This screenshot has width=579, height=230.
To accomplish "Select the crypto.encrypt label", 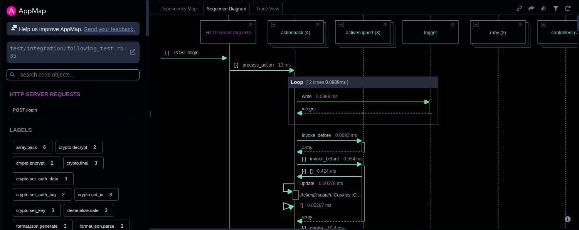I will click(36, 163).
